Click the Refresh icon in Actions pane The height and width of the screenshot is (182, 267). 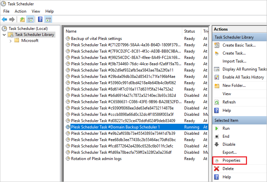[217, 102]
